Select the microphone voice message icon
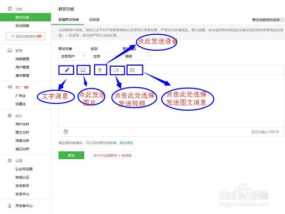This screenshot has height=214, width=285. coord(100,70)
